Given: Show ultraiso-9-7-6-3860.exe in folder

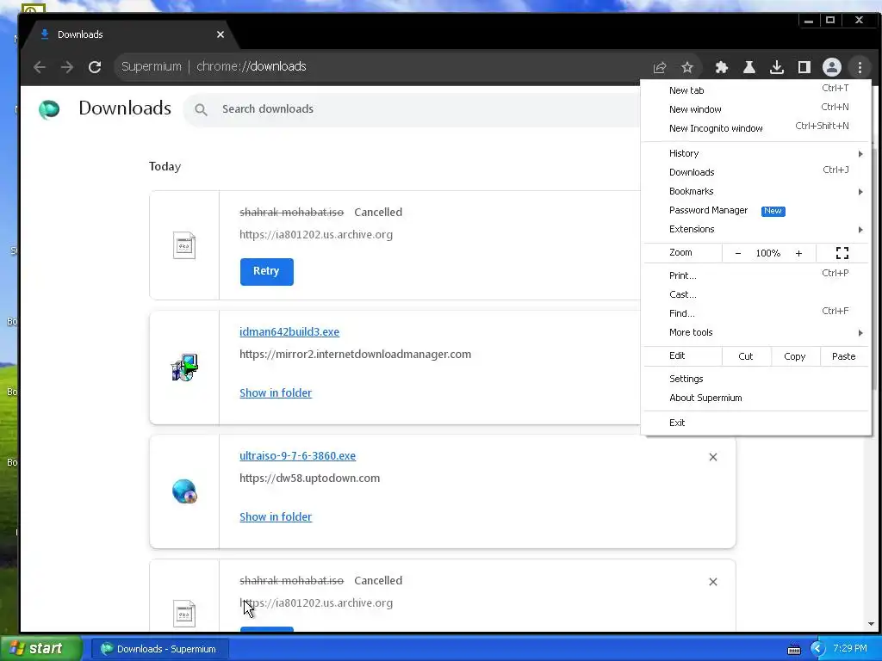Looking at the screenshot, I should coord(276,516).
